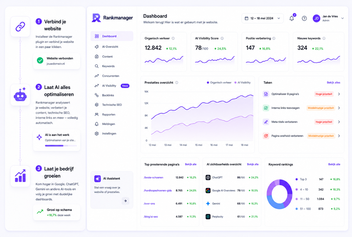Click Bekijk alles in Taken panel
This screenshot has width=352, height=237.
click(x=334, y=83)
